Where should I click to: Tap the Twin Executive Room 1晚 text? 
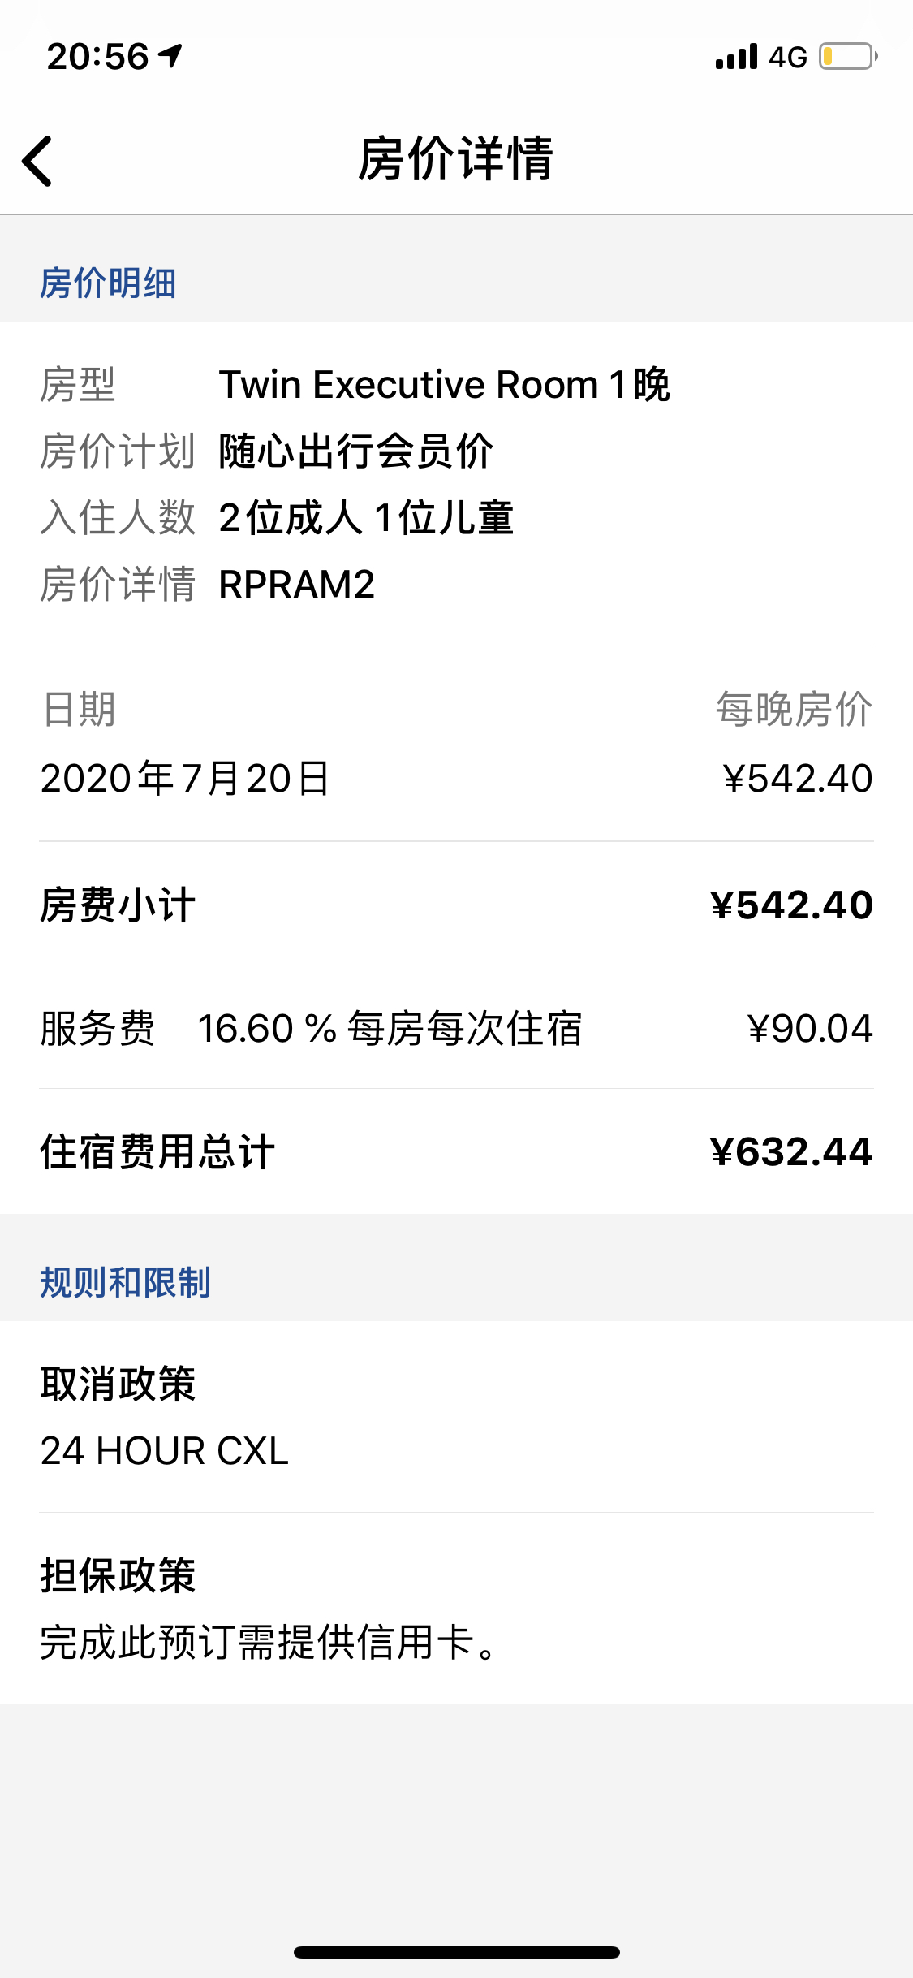445,385
